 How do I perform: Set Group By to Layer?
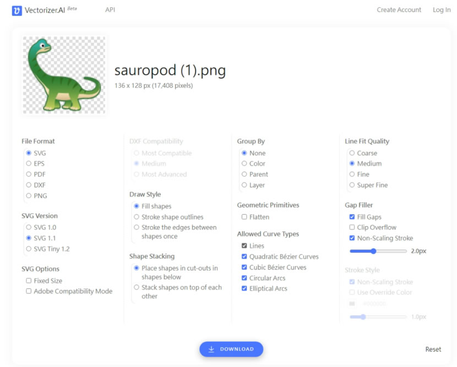(244, 185)
